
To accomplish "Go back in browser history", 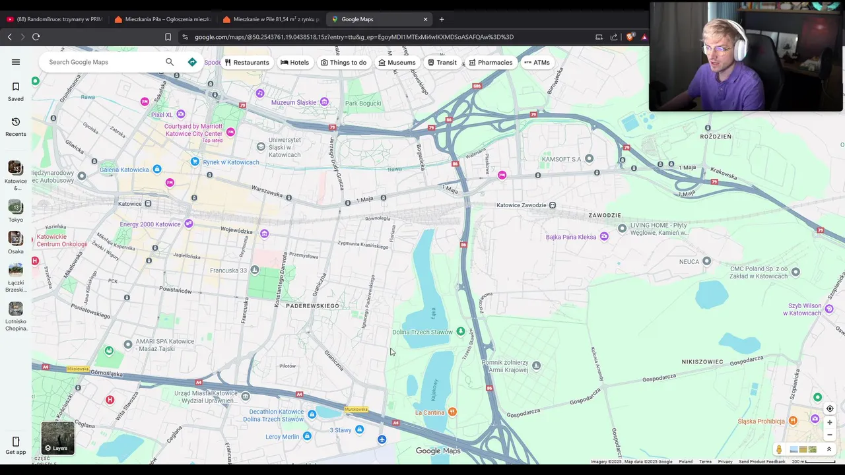I will (9, 37).
